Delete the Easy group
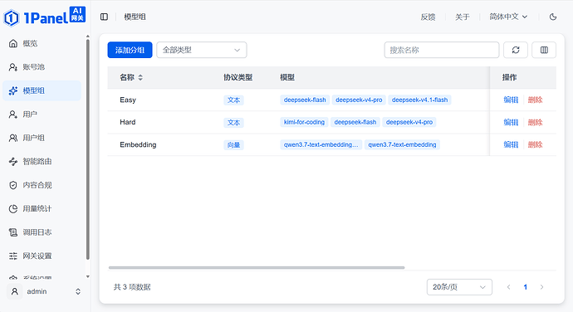Image resolution: width=573 pixels, height=312 pixels. (x=535, y=100)
